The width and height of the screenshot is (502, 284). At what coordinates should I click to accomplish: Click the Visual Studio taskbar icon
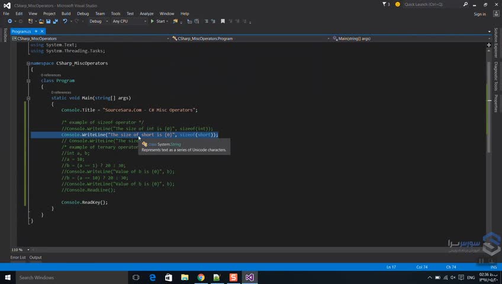(x=249, y=277)
